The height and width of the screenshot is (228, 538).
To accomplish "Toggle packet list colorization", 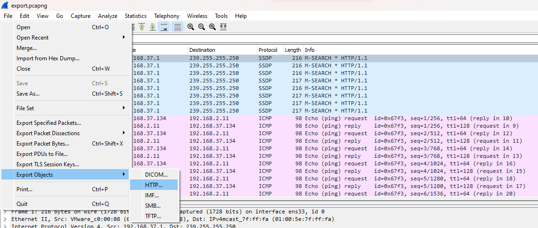I will point(178,27).
